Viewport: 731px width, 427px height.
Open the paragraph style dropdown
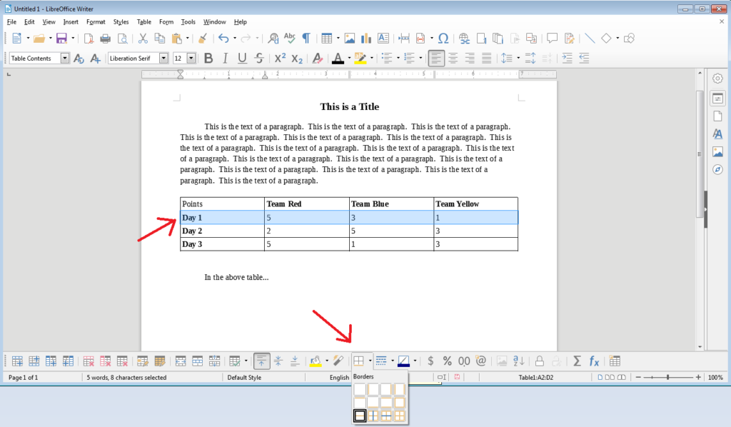pos(65,59)
